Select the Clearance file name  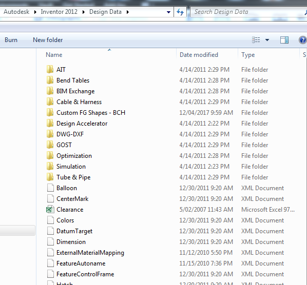click(x=70, y=209)
